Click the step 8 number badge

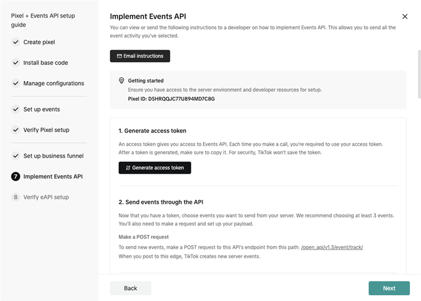pyautogui.click(x=16, y=197)
